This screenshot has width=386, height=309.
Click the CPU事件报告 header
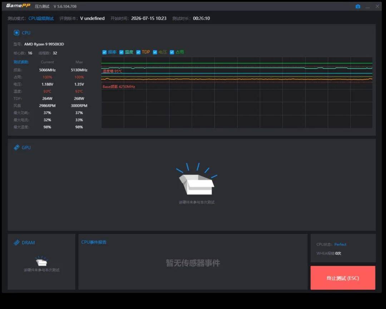[94, 242]
